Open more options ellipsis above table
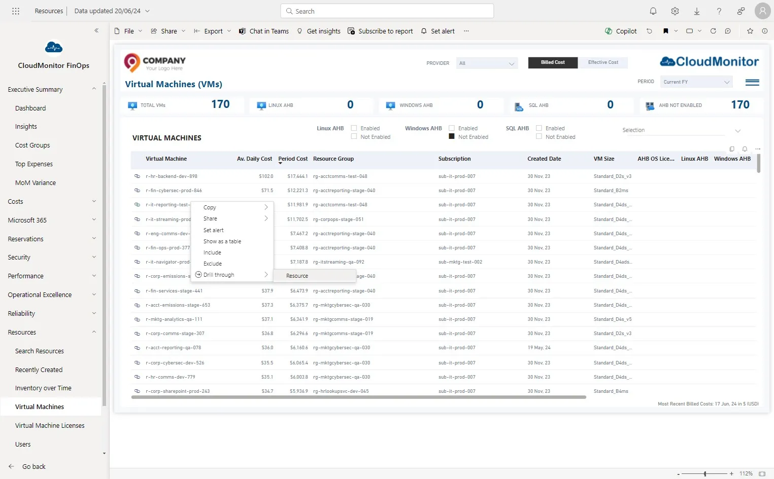Screen dimensions: 774x479 coord(758,149)
